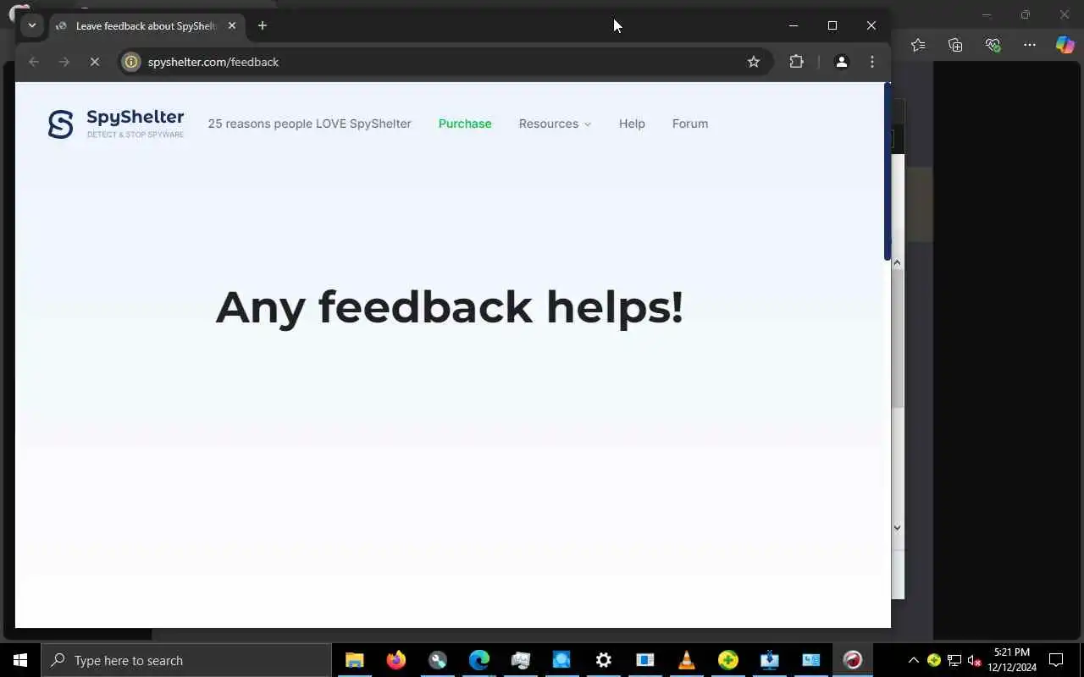
Task: Close the Leave feedback about SpyShelter tab
Action: [x=232, y=25]
